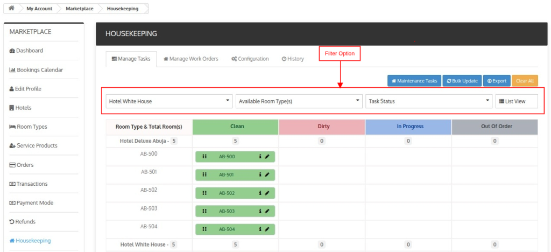Click the info icon on AB-500 card
Viewport: 551px width, 252px height.
click(x=260, y=157)
